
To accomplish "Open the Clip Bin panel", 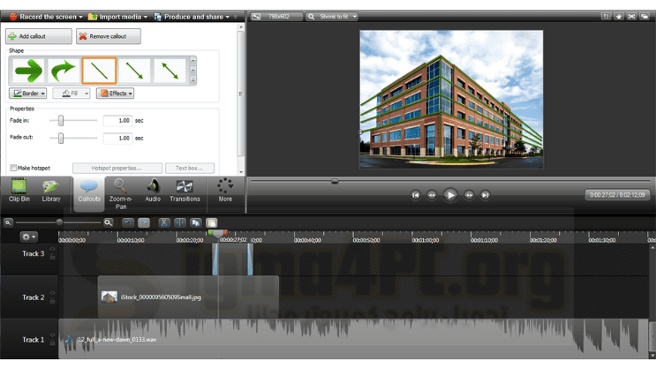I will [19, 192].
